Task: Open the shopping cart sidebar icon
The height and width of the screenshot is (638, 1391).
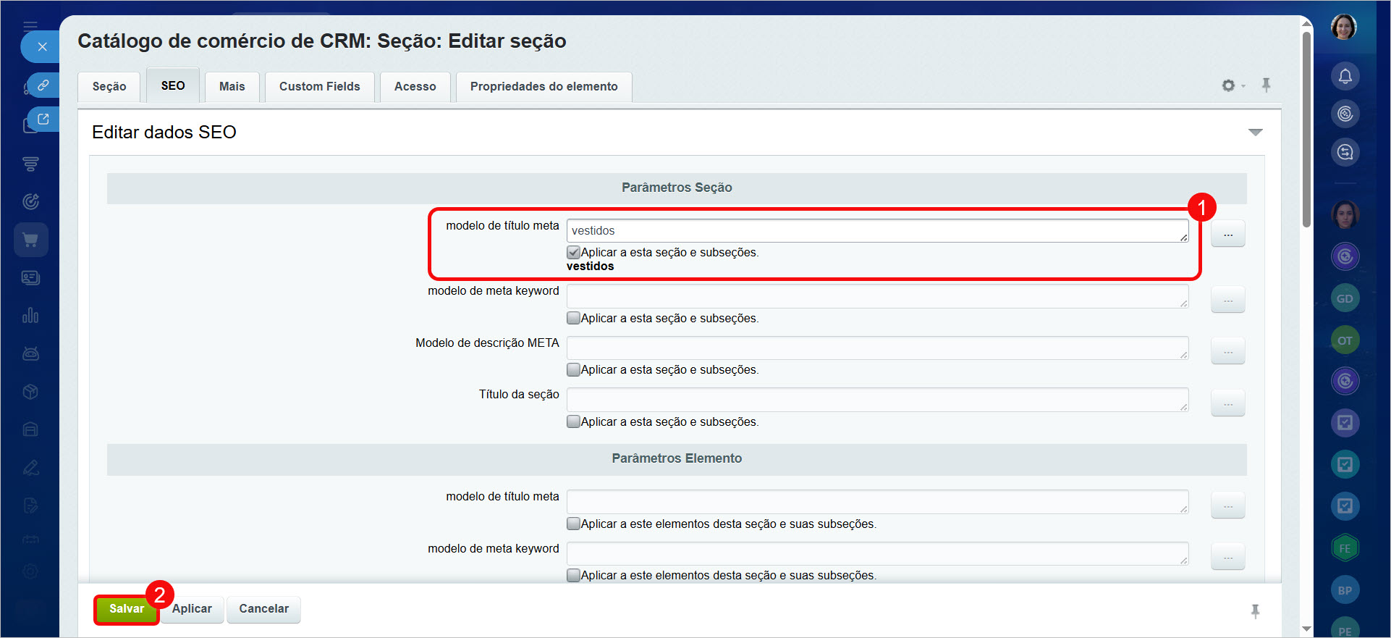Action: tap(30, 240)
